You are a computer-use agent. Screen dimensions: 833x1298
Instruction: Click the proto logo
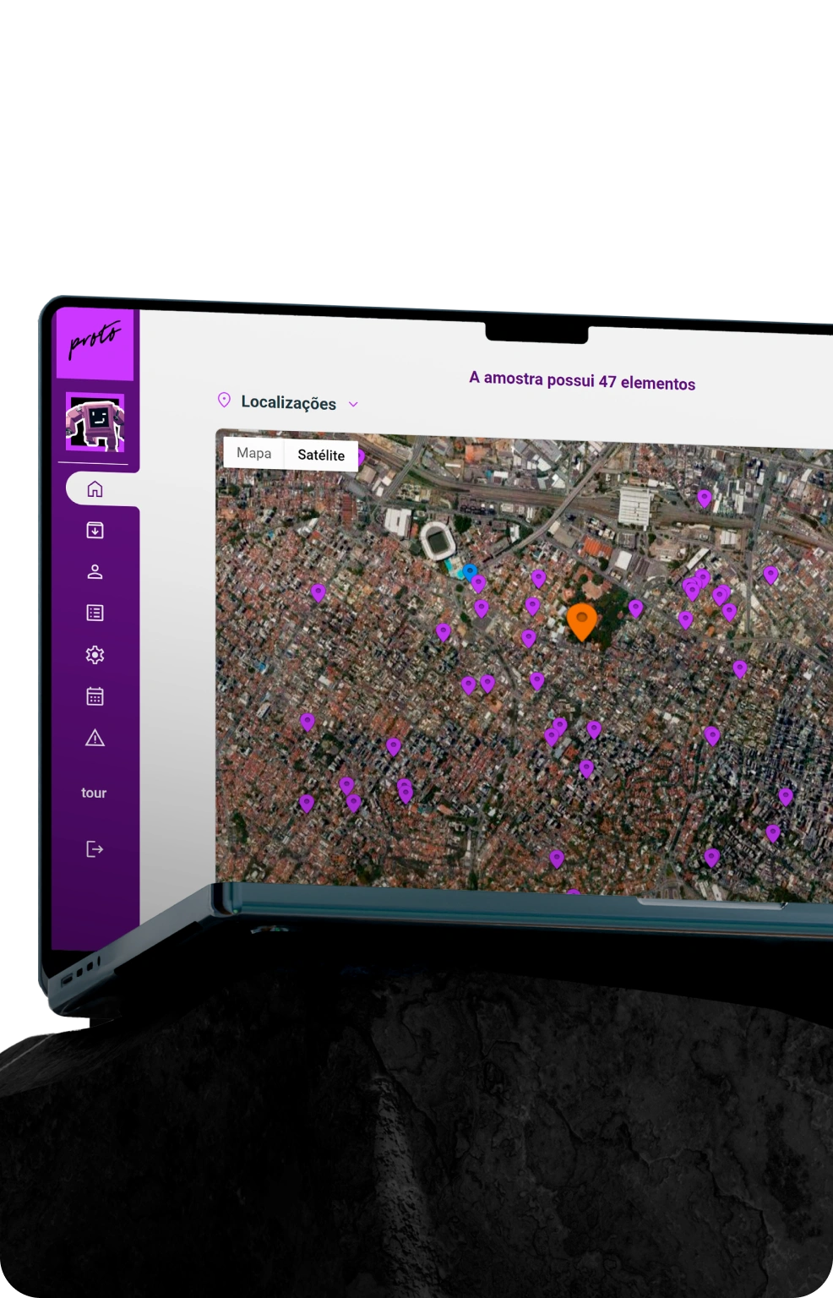(x=95, y=342)
